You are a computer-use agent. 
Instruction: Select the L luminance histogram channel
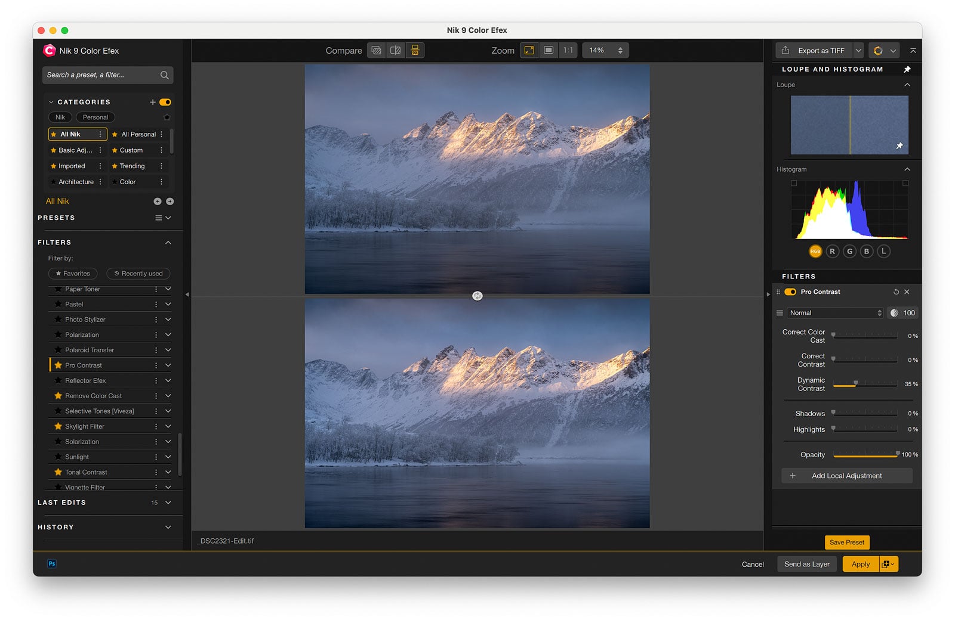tap(884, 252)
